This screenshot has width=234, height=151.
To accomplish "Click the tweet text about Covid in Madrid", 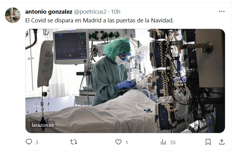I will point(99,21).
